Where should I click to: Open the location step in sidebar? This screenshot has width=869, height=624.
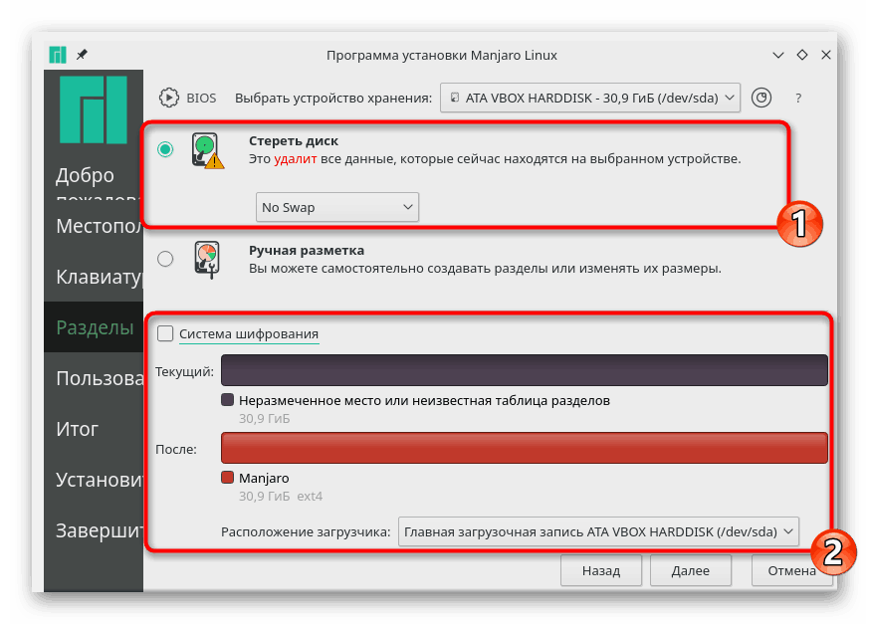pos(94,226)
